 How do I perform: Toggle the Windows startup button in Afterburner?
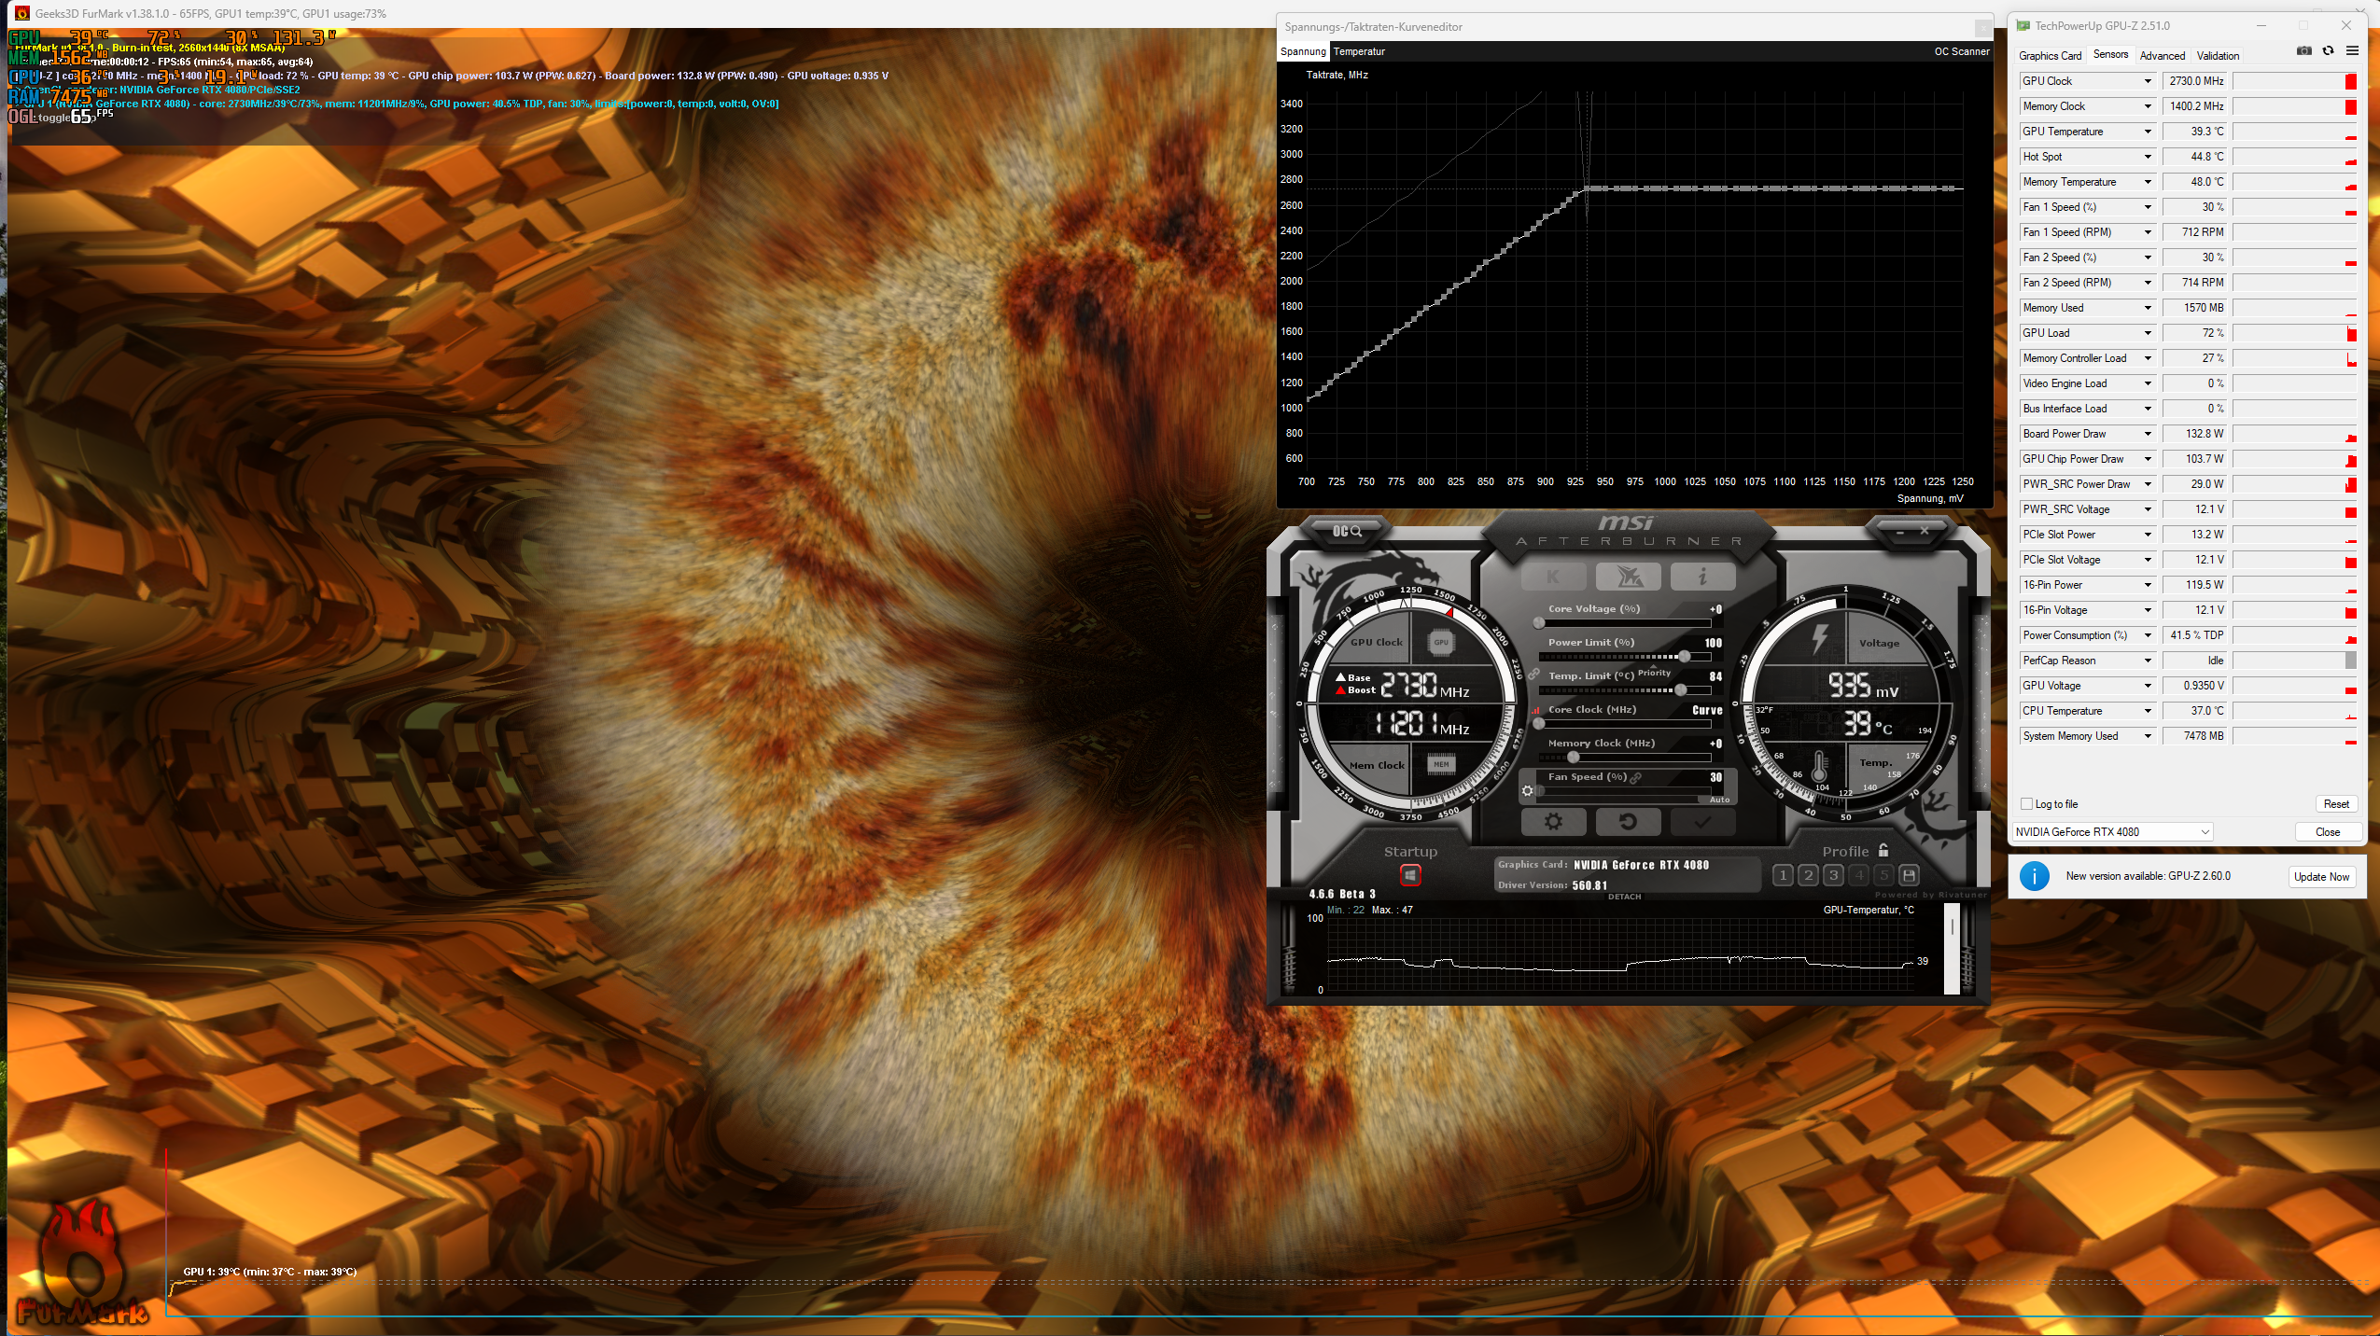pyautogui.click(x=1409, y=875)
